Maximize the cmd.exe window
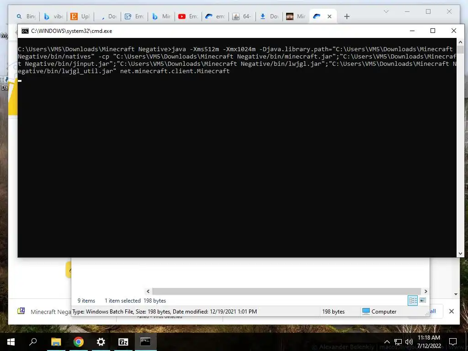Viewport: 468px width, 351px height. click(433, 31)
